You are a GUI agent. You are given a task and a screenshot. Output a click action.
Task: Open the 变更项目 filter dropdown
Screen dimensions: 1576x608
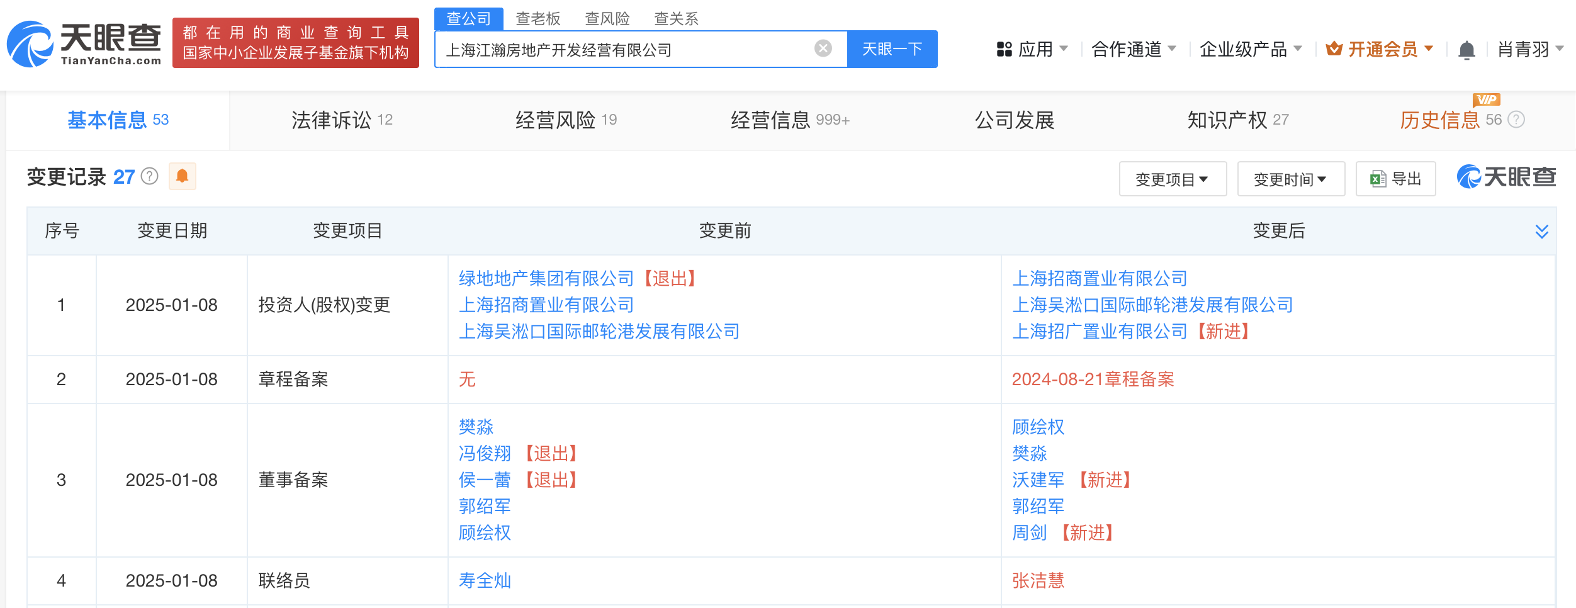point(1173,179)
